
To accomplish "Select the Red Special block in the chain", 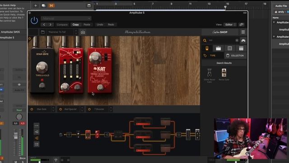I will point(88,134).
